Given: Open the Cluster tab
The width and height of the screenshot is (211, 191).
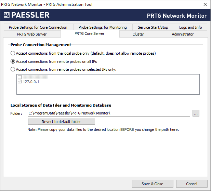Looking at the screenshot, I should [x=138, y=34].
